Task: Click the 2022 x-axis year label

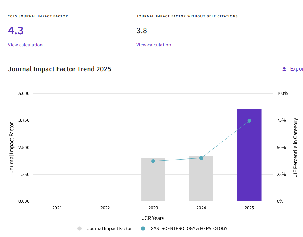Action: (105, 208)
